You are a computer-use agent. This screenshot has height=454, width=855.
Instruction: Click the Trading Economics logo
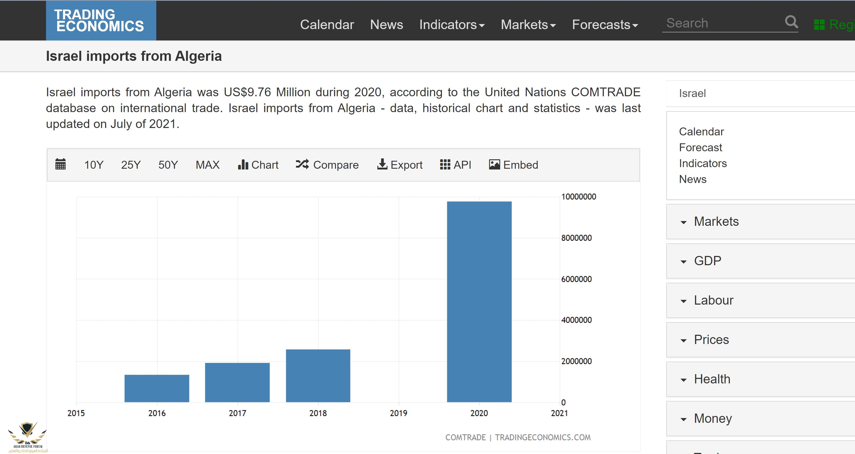[x=101, y=20]
